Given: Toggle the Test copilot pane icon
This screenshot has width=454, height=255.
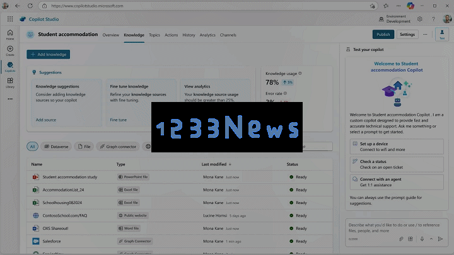Looking at the screenshot, I should 442,35.
